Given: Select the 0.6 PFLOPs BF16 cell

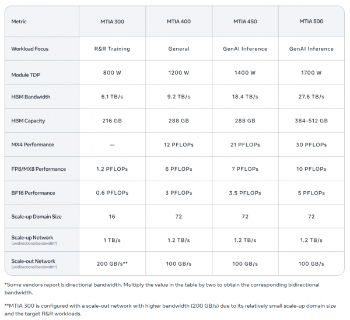Looking at the screenshot, I should [112, 192].
